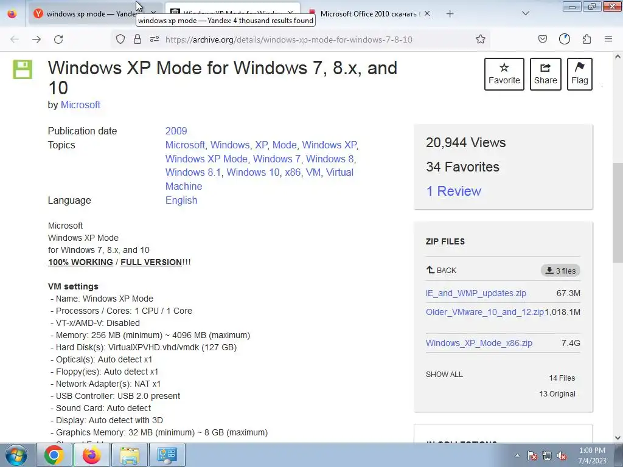Click the network tray icon
The width and height of the screenshot is (623, 467).
point(547,455)
